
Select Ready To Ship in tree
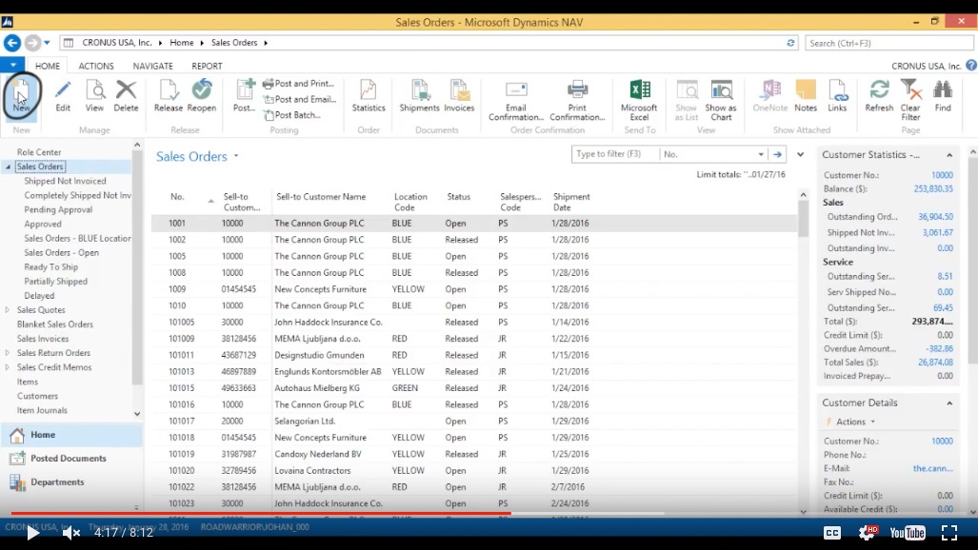[x=51, y=266]
